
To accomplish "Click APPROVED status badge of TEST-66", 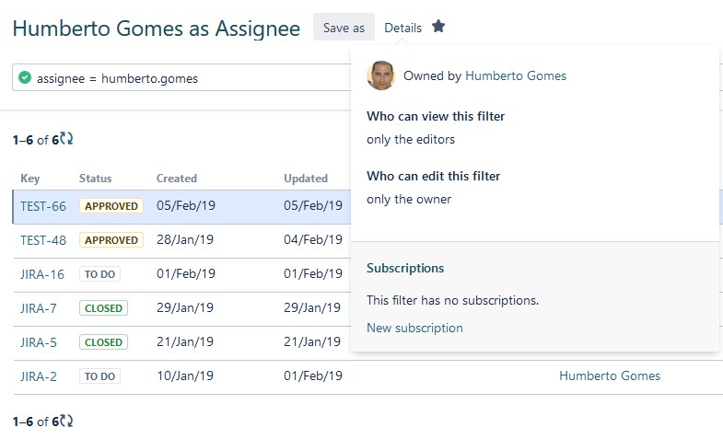I will (111, 206).
